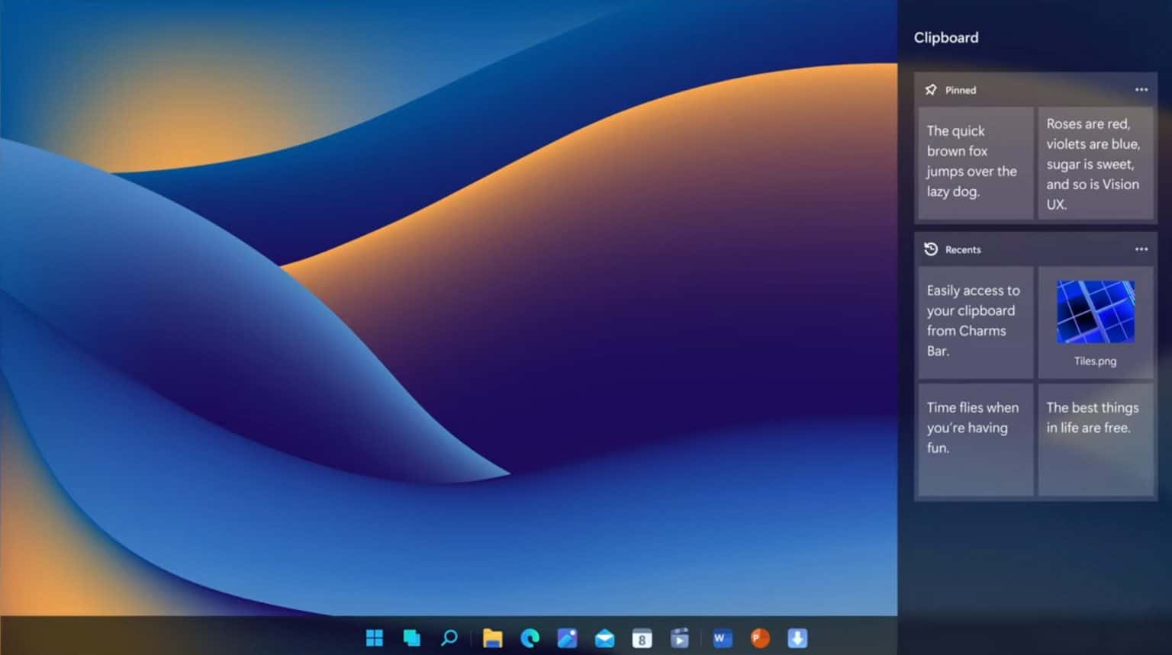Select the Tiles.png image clip

tap(1095, 322)
